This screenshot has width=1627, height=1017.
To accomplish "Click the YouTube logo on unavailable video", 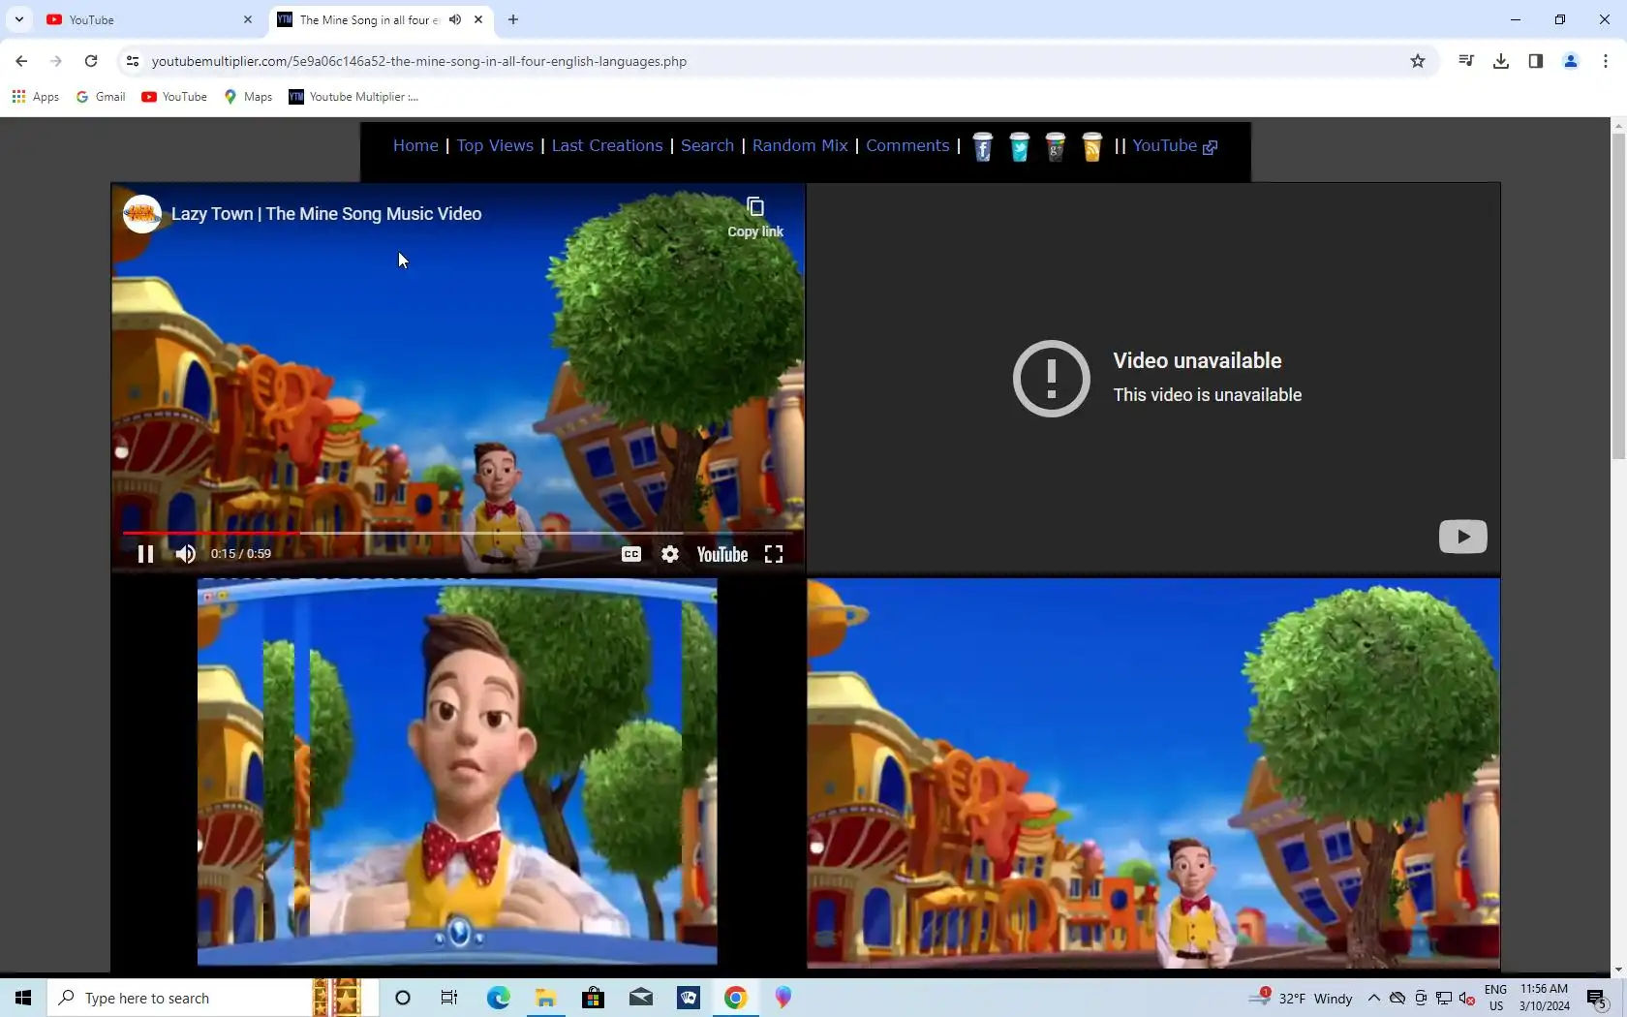I will 1462,537.
